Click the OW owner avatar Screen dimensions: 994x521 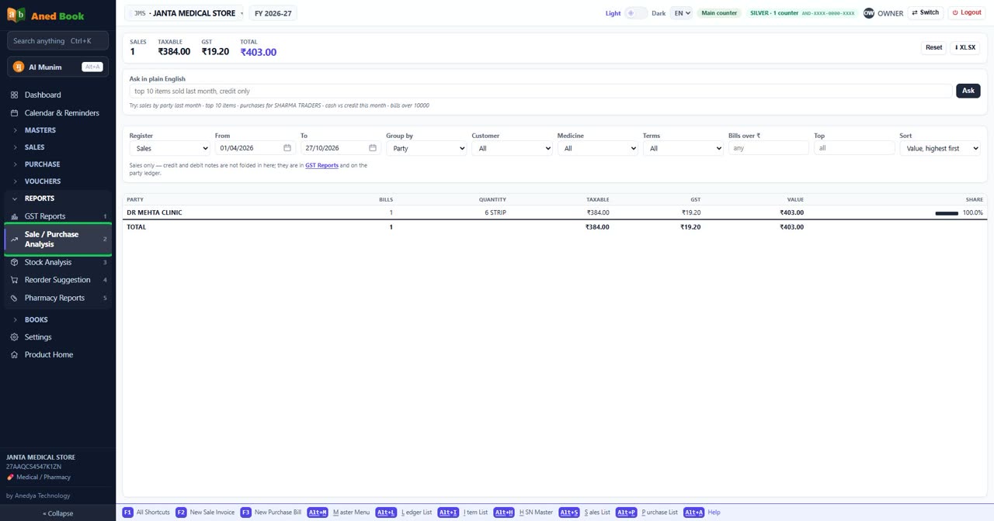869,13
